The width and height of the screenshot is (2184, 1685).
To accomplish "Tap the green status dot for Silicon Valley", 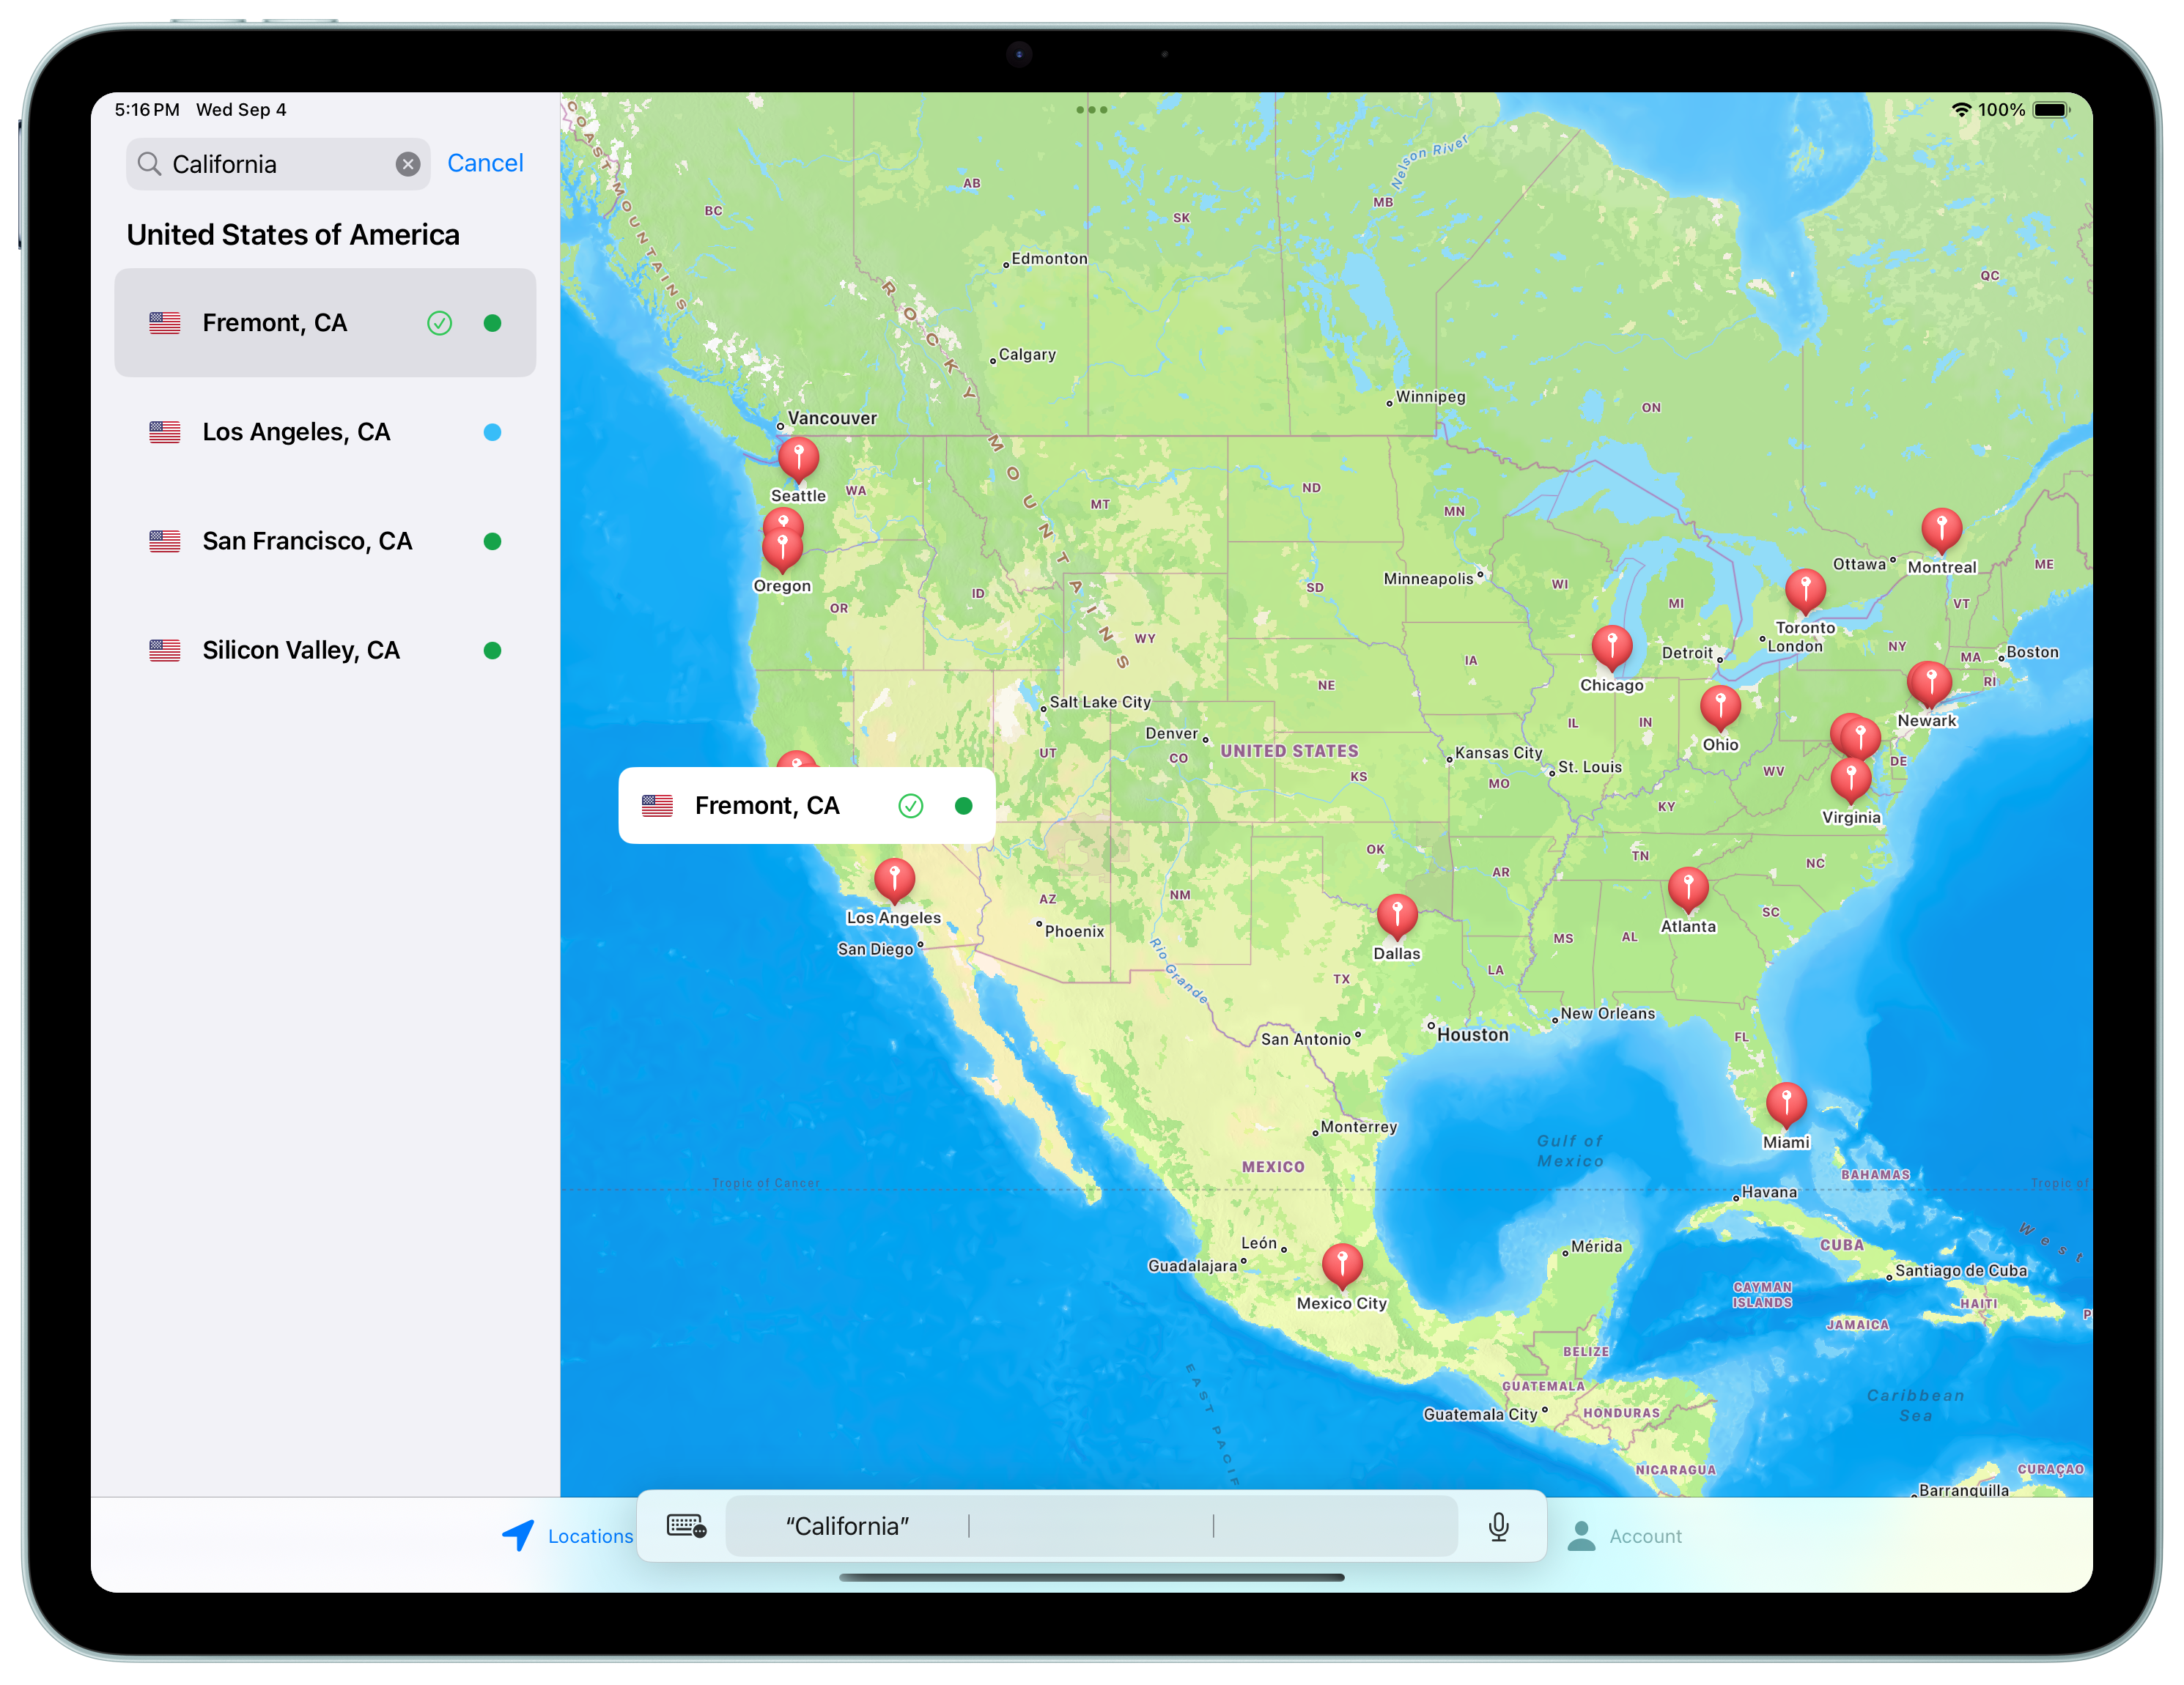I will tap(492, 650).
